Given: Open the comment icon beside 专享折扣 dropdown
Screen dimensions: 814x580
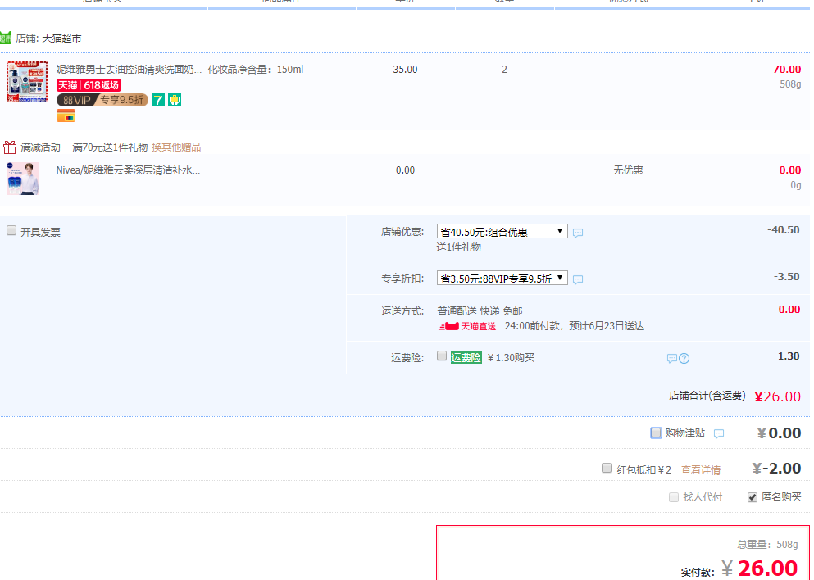Looking at the screenshot, I should (578, 279).
